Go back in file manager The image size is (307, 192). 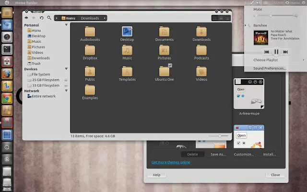pyautogui.click(x=26, y=18)
